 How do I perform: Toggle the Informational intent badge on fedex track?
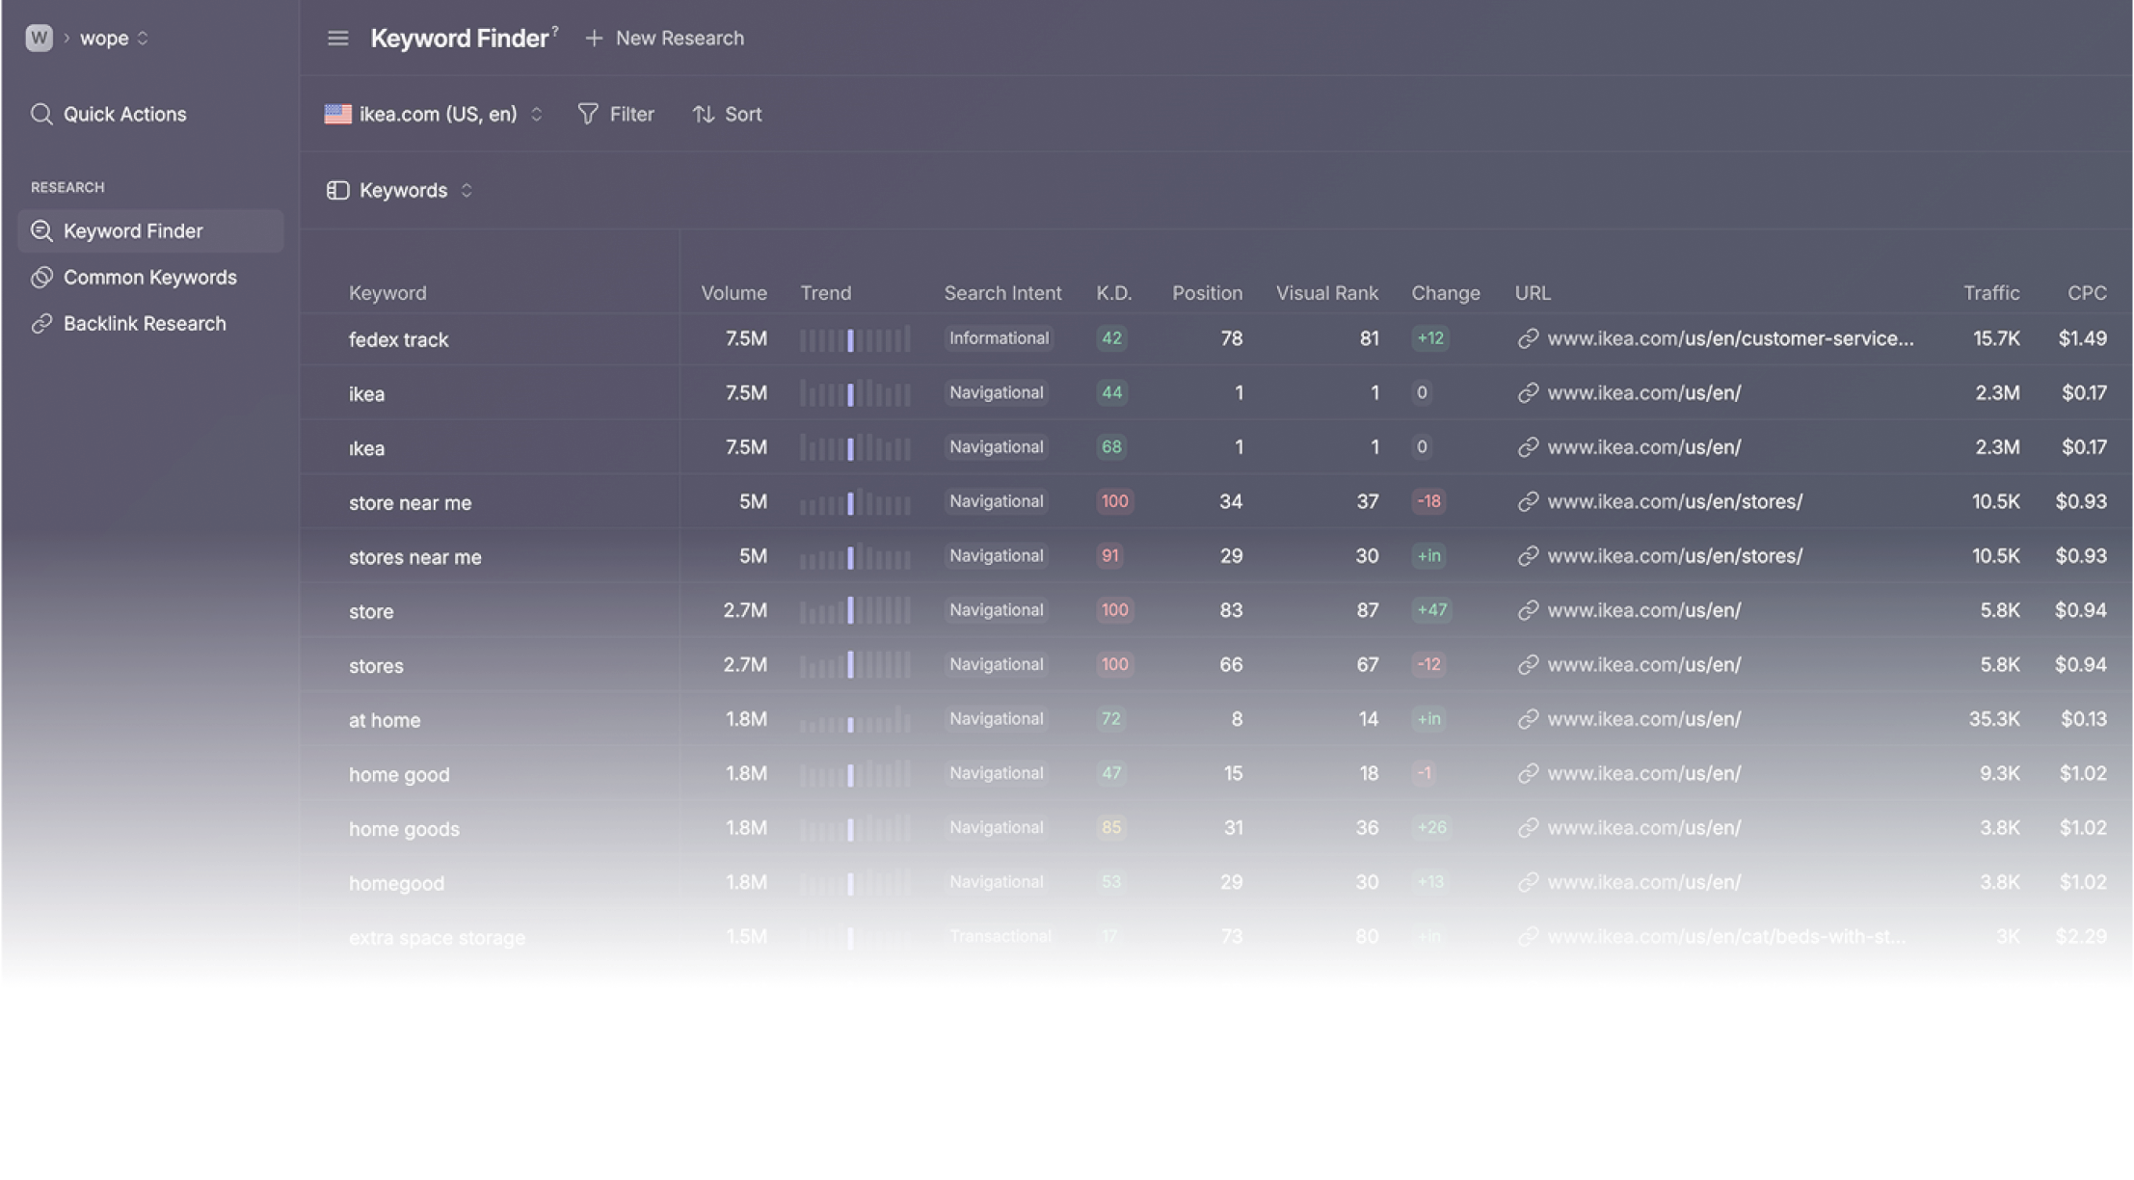(999, 338)
